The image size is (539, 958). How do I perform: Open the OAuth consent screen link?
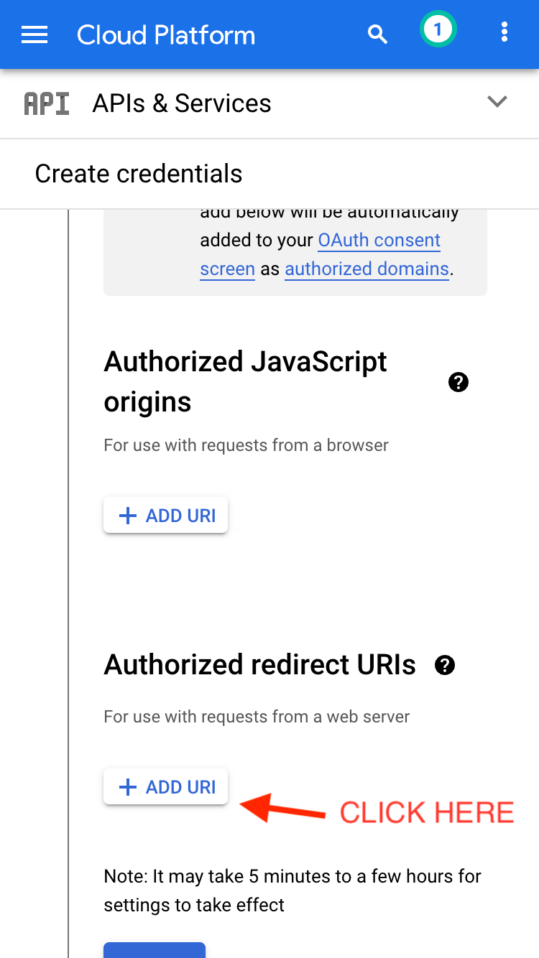click(379, 241)
